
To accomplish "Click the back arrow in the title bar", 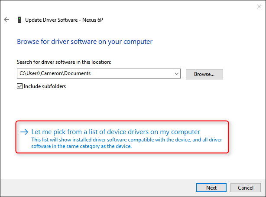I will tap(6, 20).
